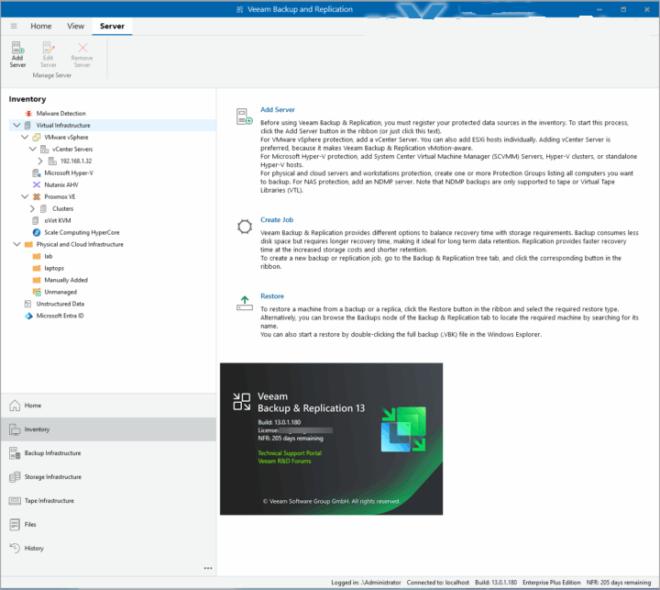Click the Proxmox VE icon
The width and height of the screenshot is (660, 590).
[37, 196]
